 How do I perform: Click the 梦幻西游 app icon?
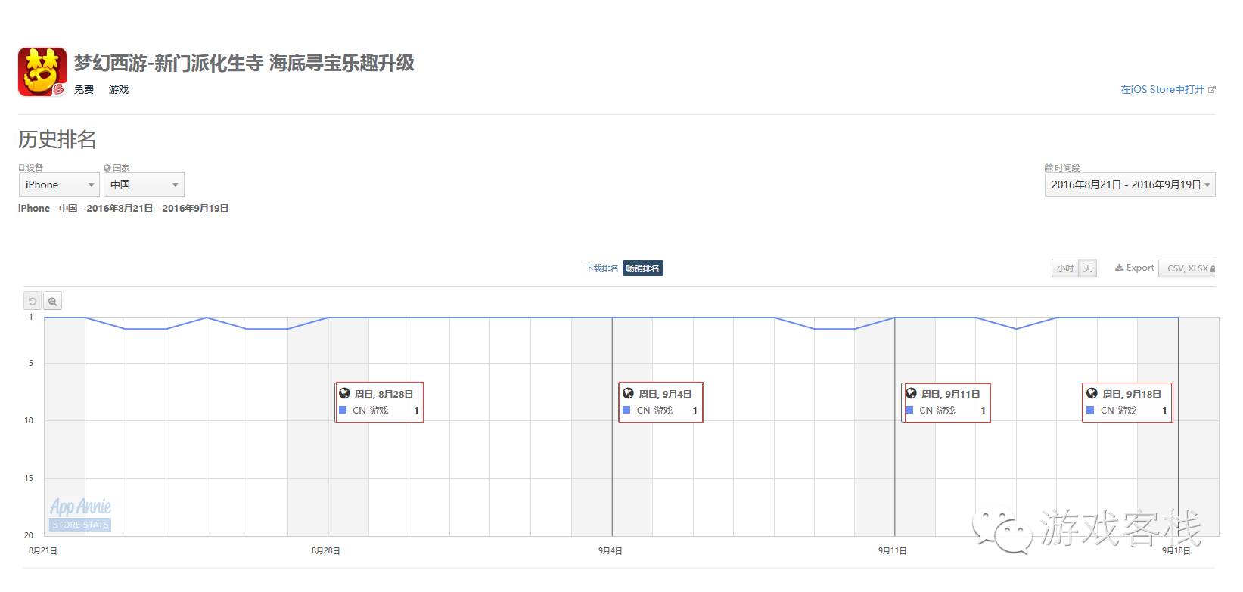42,72
